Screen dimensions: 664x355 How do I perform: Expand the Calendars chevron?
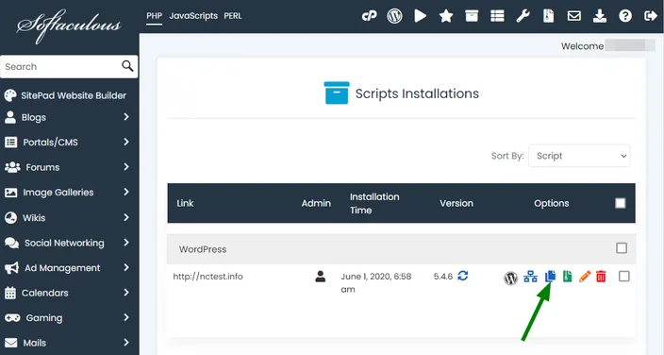126,293
